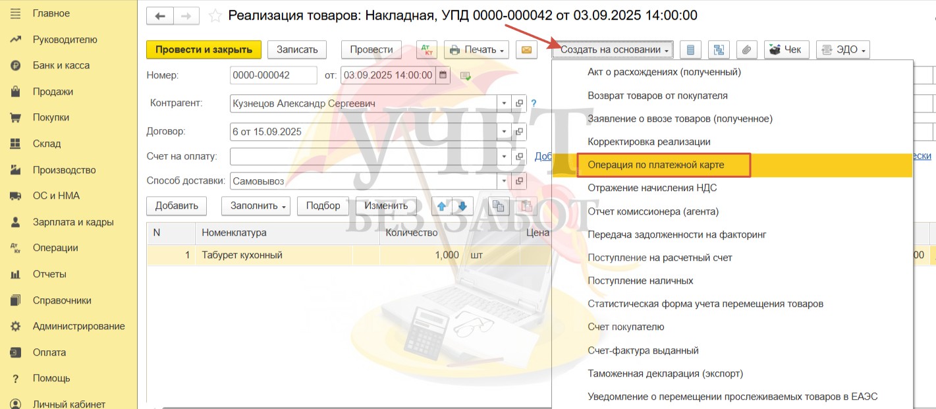Show Дт/Кт postings of the document
The image size is (936, 409).
click(427, 50)
